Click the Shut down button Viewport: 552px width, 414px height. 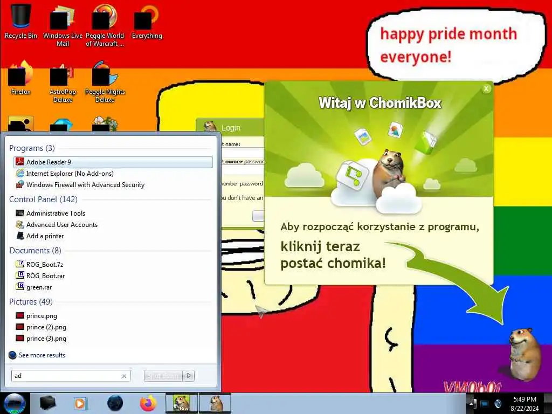pyautogui.click(x=164, y=376)
